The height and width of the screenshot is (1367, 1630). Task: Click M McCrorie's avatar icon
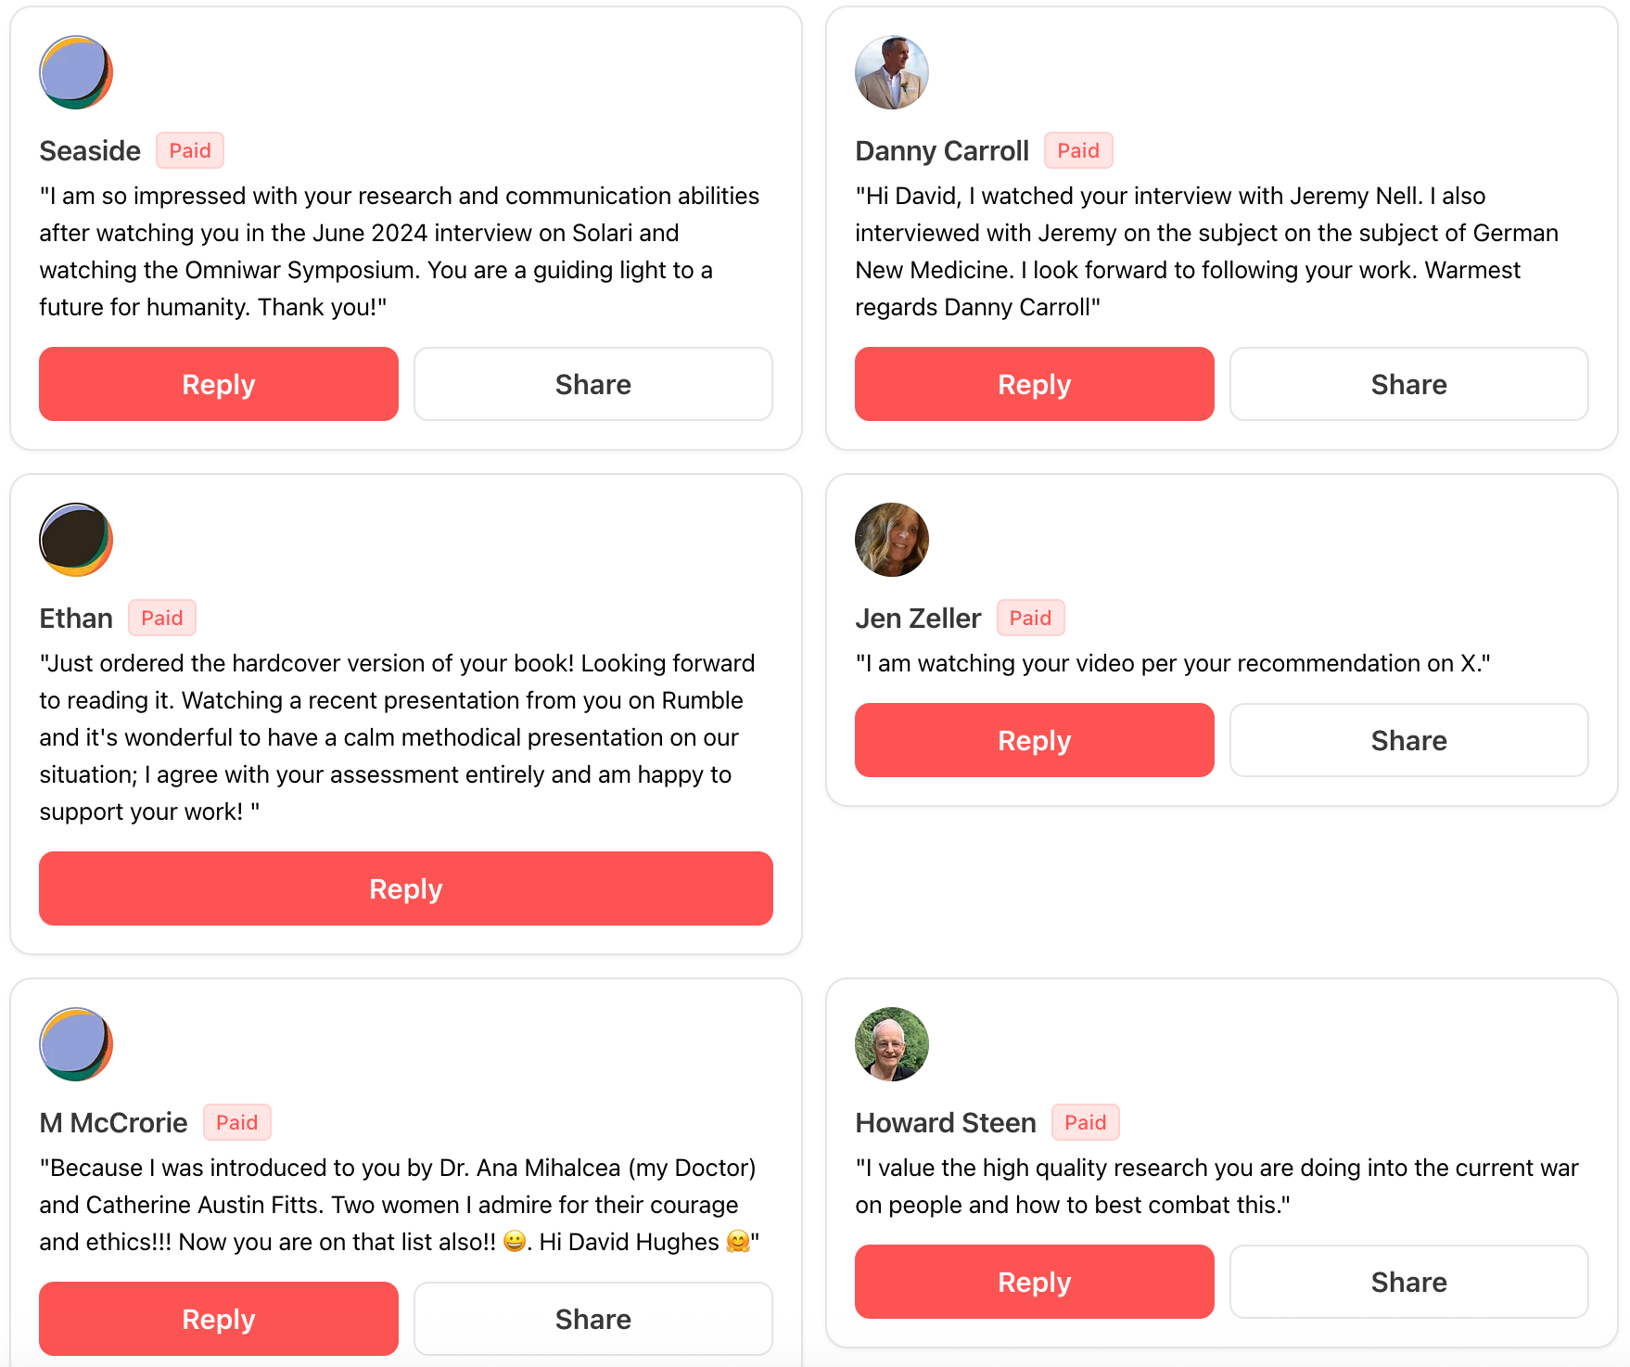[x=76, y=1044]
